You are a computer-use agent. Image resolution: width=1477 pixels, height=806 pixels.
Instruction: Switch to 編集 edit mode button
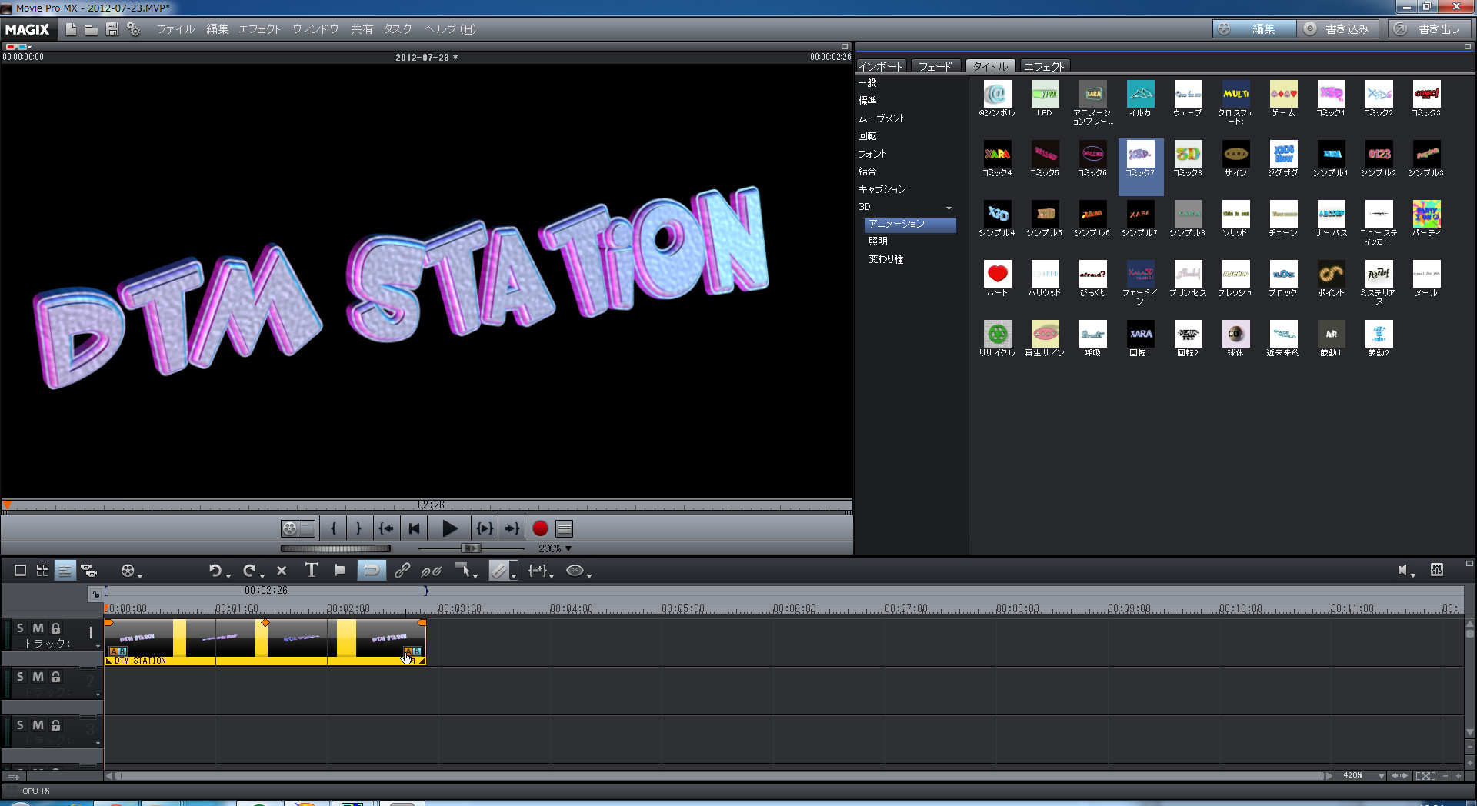(x=1255, y=29)
